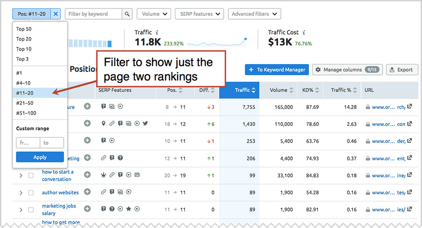The width and height of the screenshot is (422, 228).
Task: Check the 'how to start a conversation' checkbox
Action: pyautogui.click(x=31, y=176)
